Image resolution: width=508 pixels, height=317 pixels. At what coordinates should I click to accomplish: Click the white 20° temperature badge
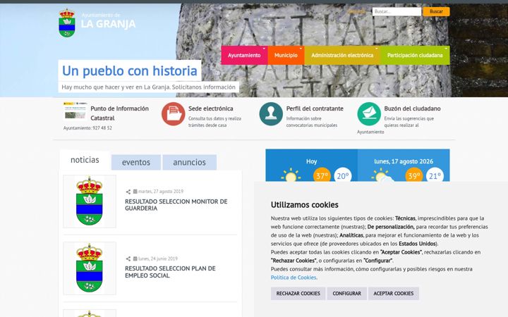tap(343, 175)
